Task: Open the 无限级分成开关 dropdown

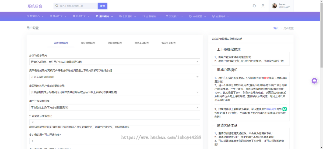Action: 115,77
